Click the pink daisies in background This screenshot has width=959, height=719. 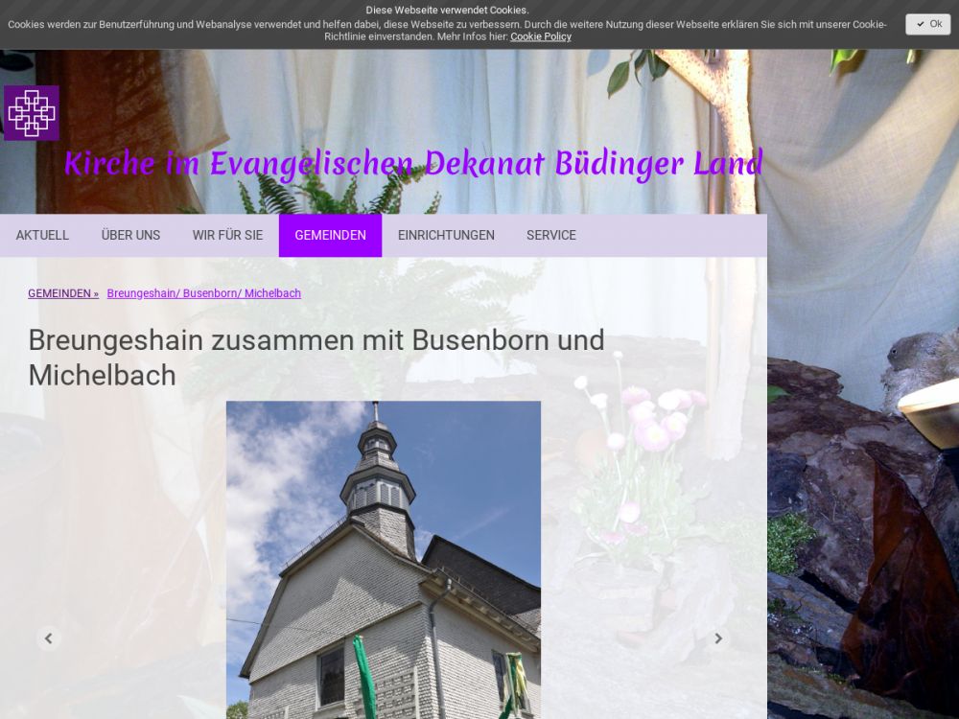[652, 422]
